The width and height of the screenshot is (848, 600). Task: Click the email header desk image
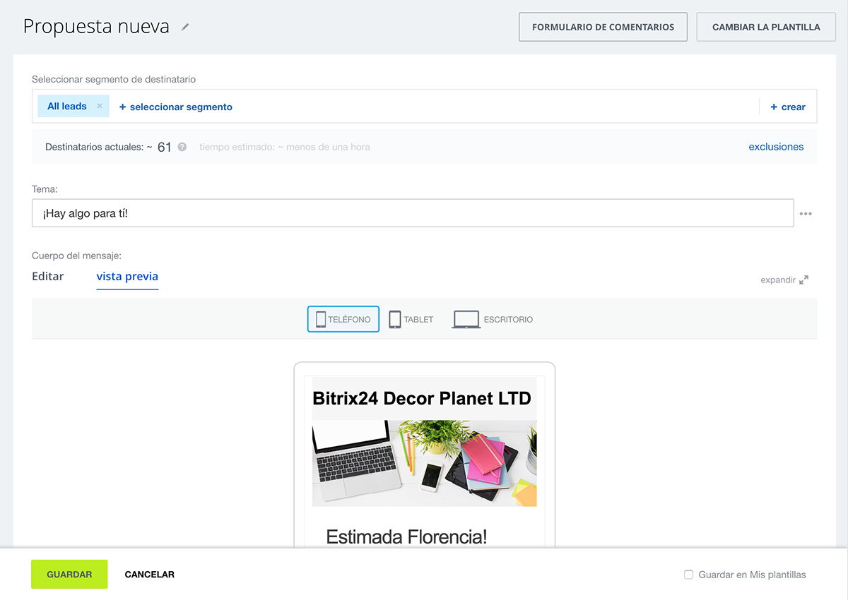[424, 463]
